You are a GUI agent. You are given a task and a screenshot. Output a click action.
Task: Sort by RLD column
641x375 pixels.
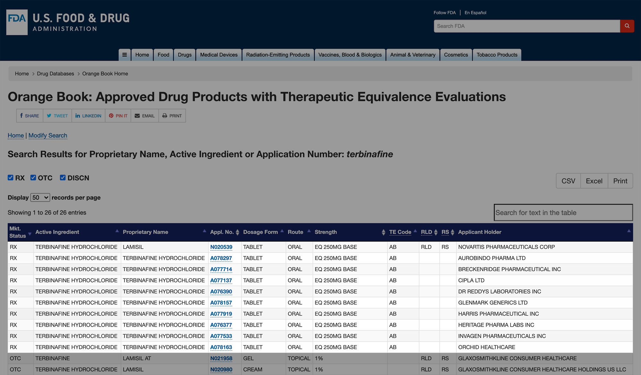[x=436, y=232]
